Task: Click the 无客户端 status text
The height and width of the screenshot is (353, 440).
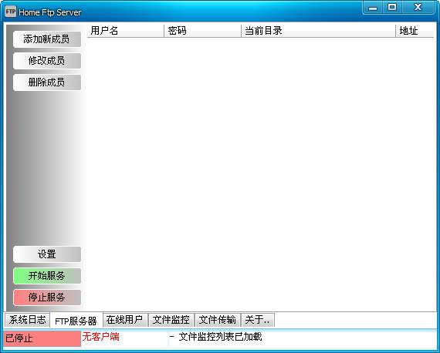Action: [101, 337]
